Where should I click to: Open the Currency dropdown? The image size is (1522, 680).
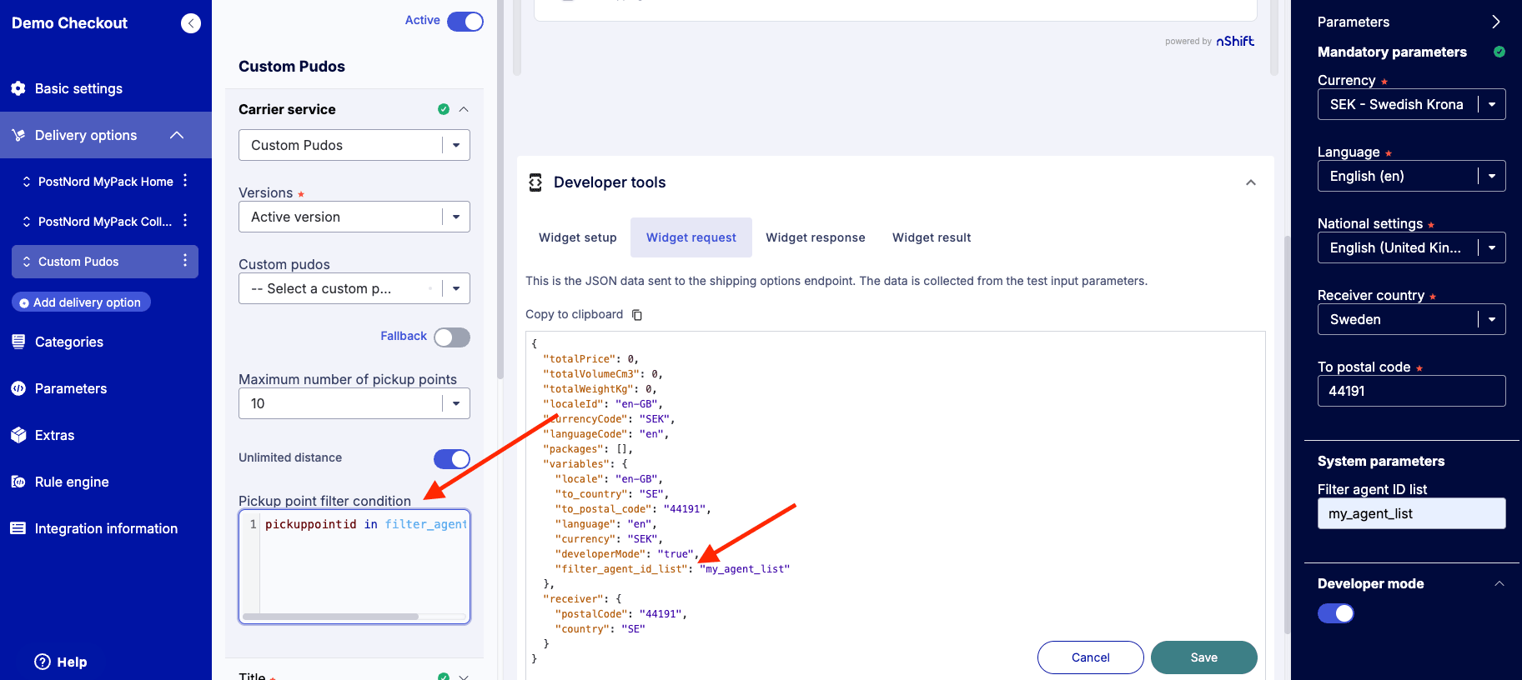[x=1410, y=104]
